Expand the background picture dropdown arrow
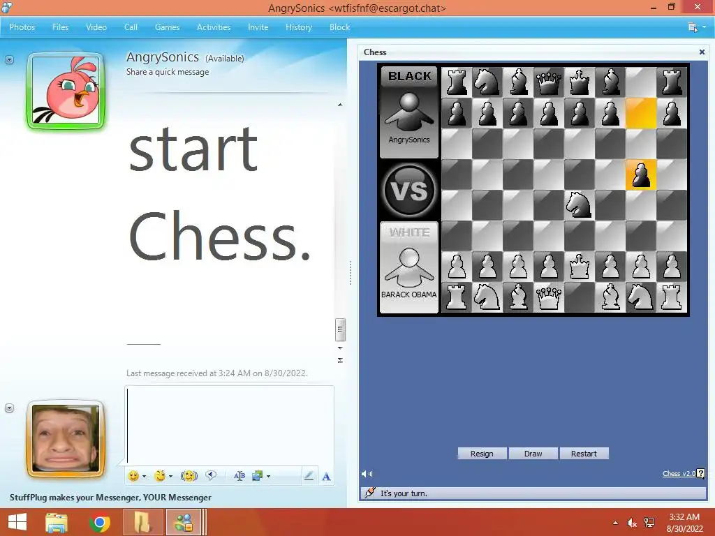This screenshot has width=715, height=536. coord(269,476)
